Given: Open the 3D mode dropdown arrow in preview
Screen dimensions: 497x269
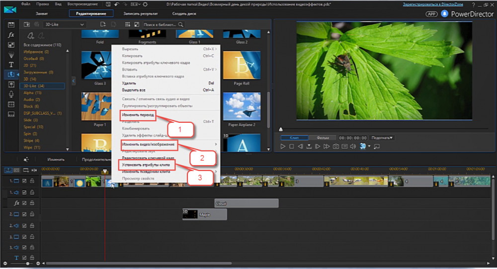Looking at the screenshot, I should pos(369,147).
